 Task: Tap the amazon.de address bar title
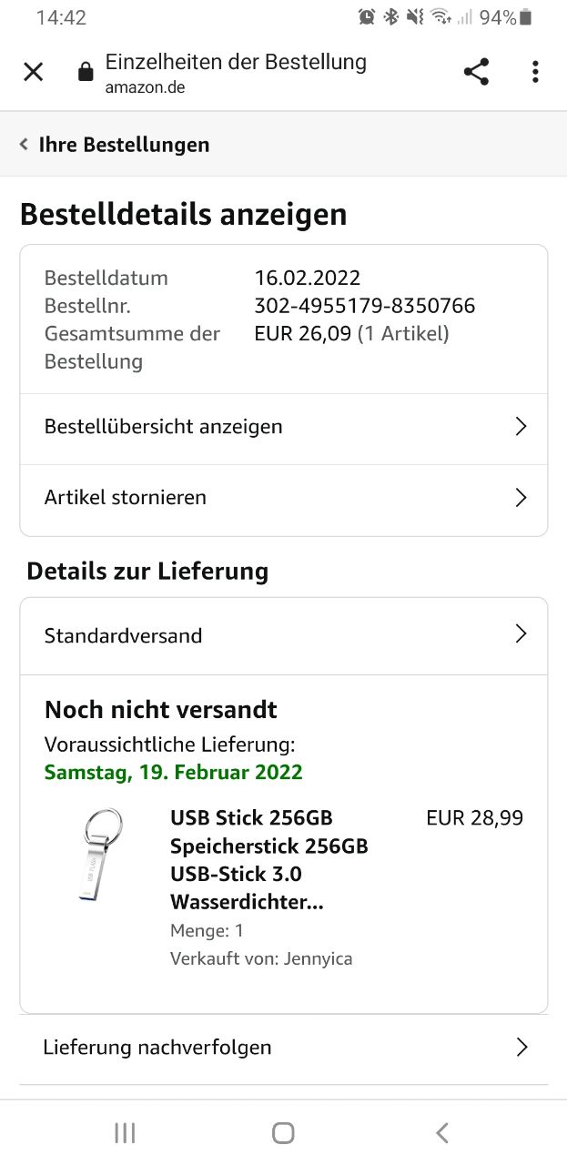235,73
